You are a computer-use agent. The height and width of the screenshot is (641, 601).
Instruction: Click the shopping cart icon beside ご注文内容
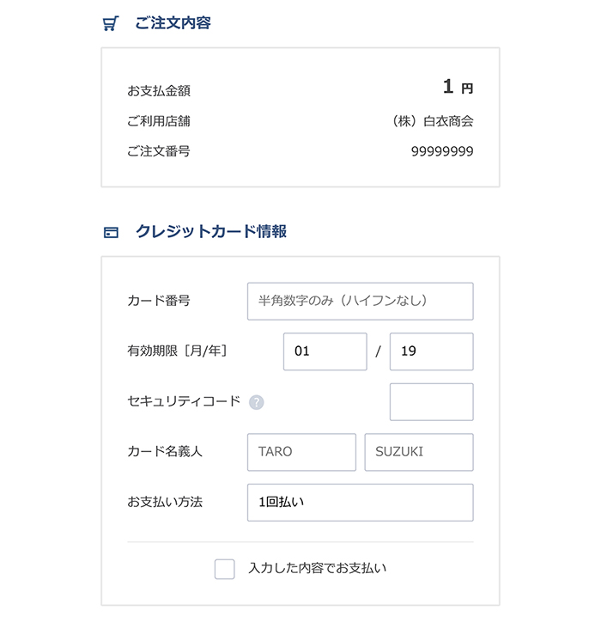tap(110, 23)
